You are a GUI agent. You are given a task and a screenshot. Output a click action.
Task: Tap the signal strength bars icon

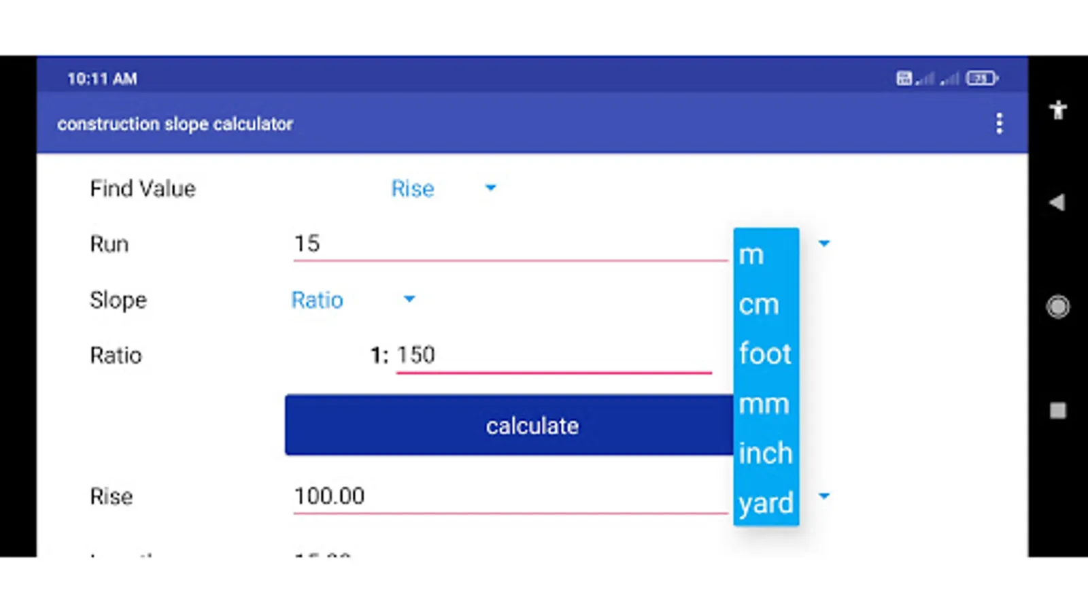925,79
